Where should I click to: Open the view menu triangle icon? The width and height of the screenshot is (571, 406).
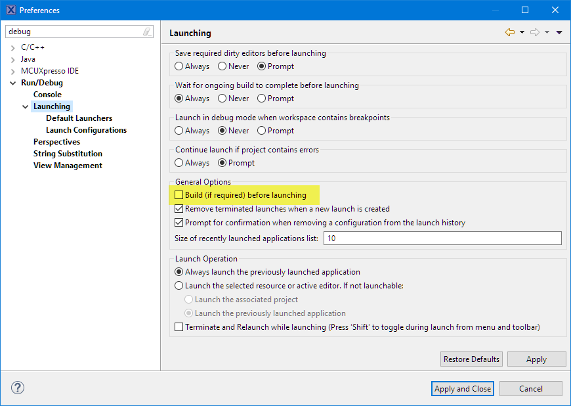(x=559, y=32)
